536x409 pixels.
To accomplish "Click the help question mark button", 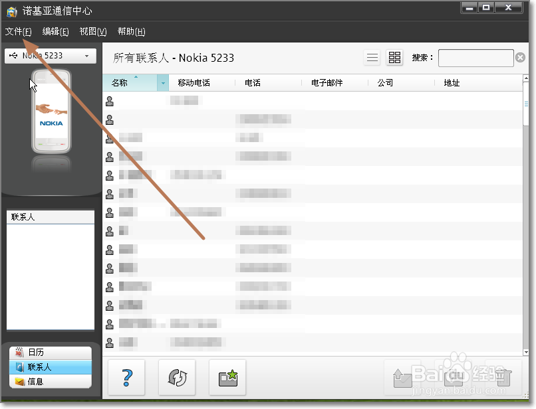I will (x=127, y=378).
